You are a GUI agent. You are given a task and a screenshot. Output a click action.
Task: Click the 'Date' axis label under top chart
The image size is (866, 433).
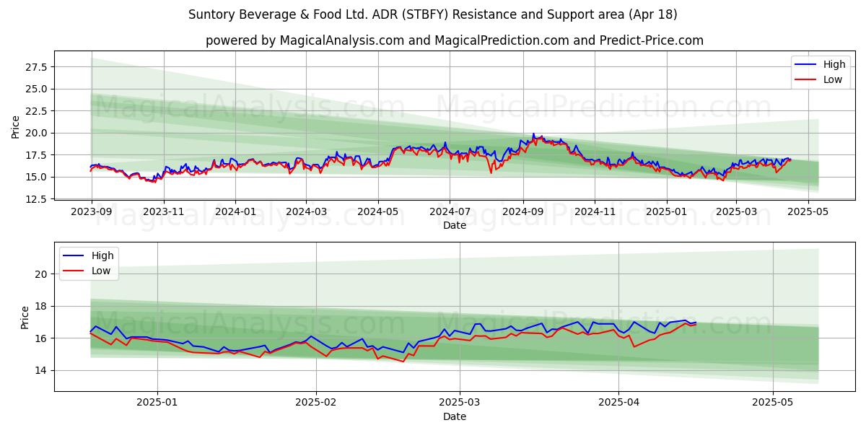[455, 226]
